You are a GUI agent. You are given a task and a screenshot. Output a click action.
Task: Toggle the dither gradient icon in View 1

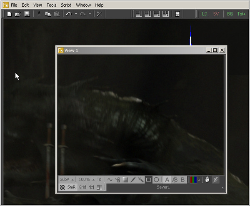(125, 180)
